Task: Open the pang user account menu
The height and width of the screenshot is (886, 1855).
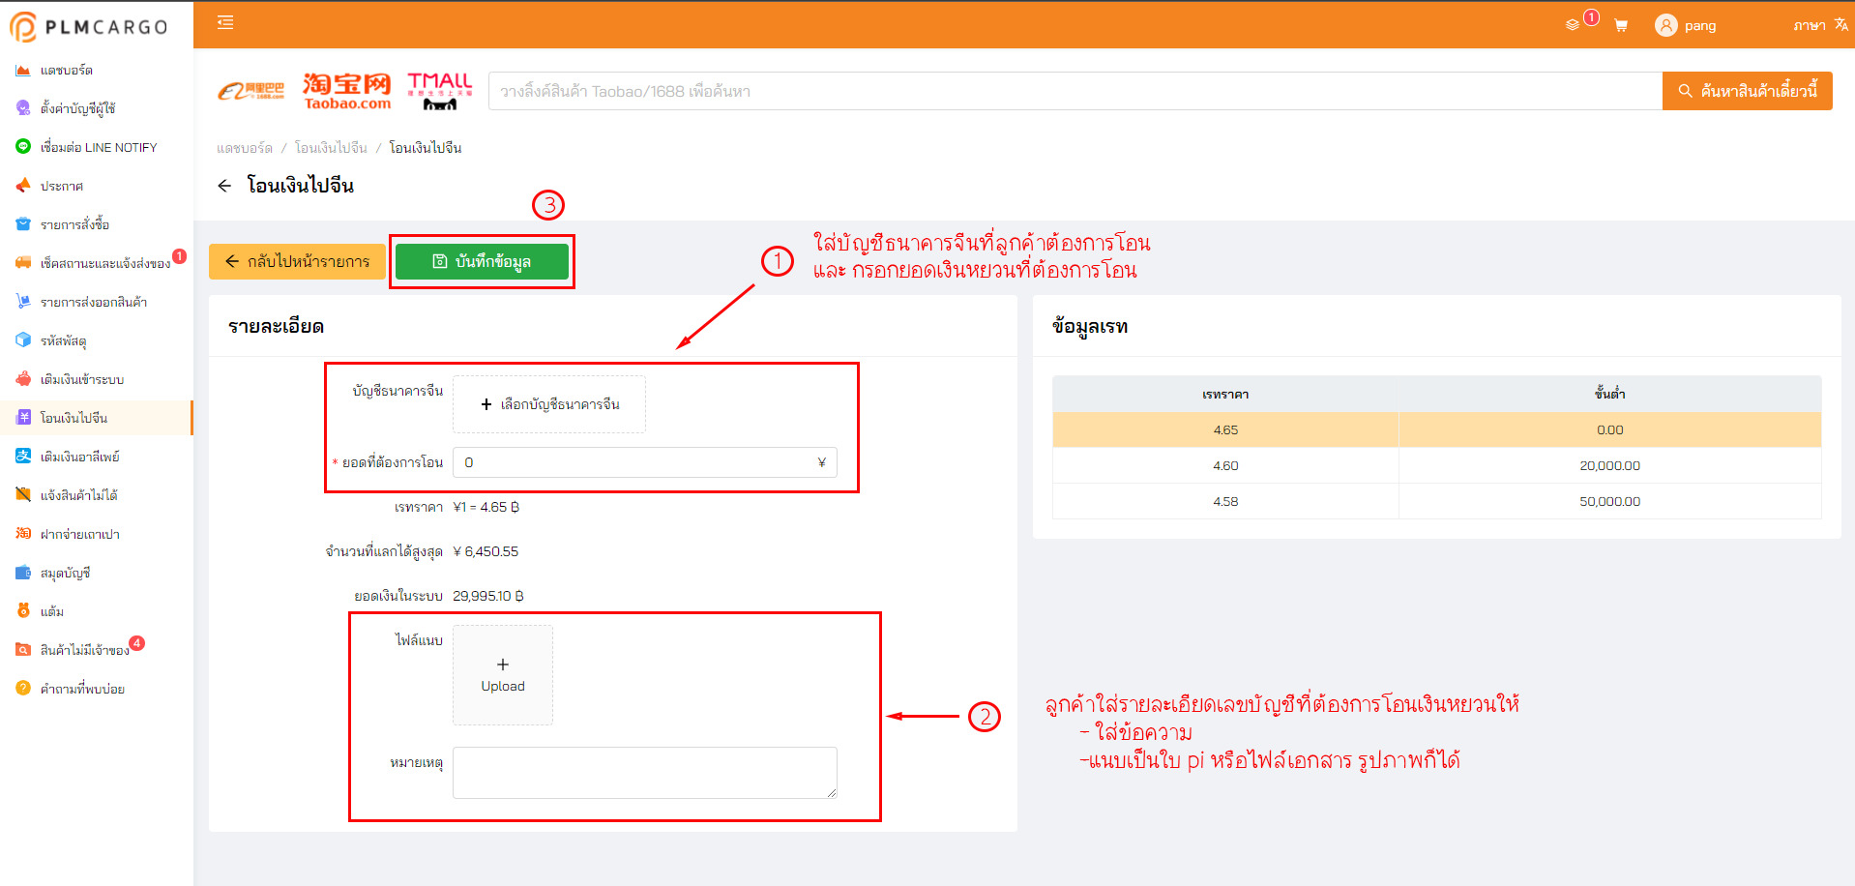Action: pyautogui.click(x=1699, y=26)
